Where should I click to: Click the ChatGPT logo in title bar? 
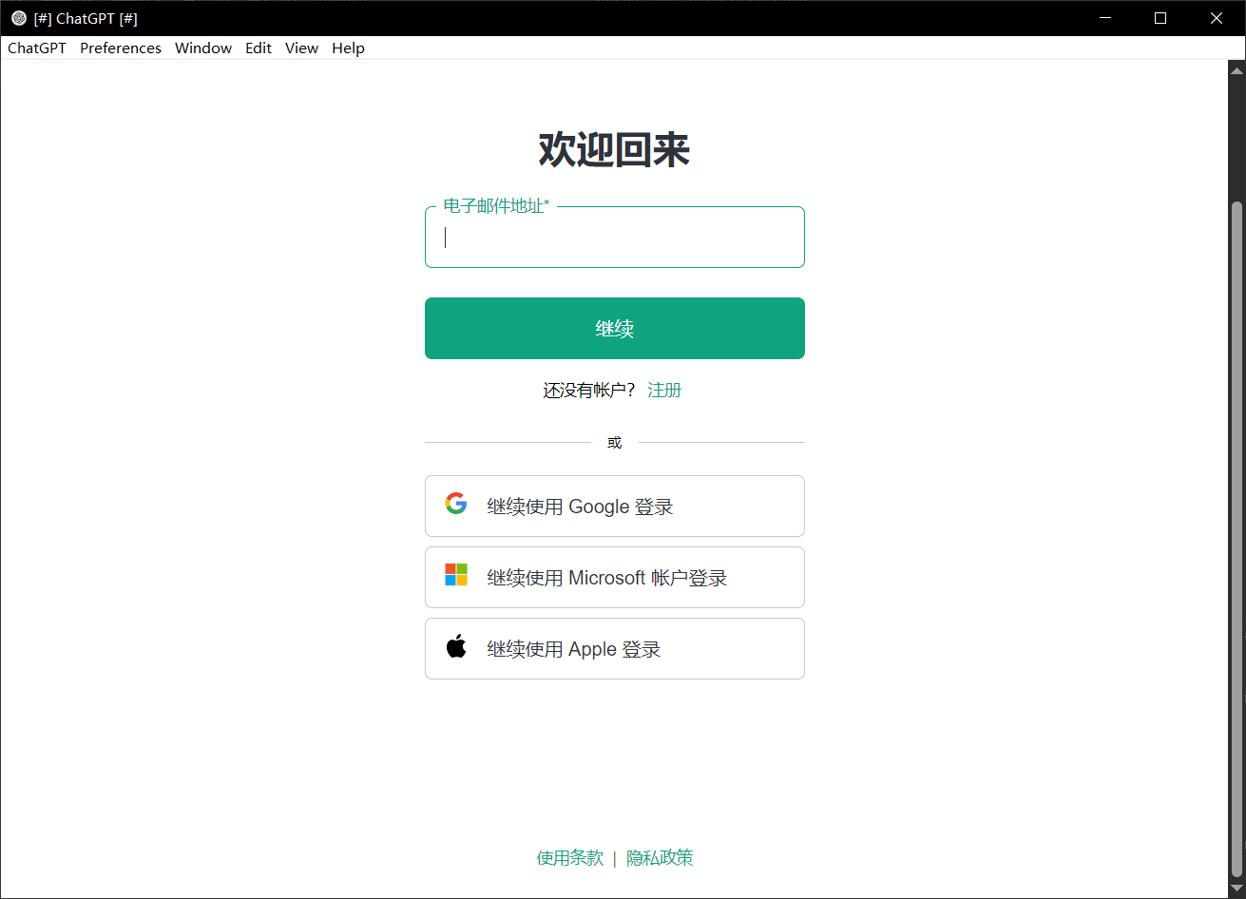tap(18, 18)
